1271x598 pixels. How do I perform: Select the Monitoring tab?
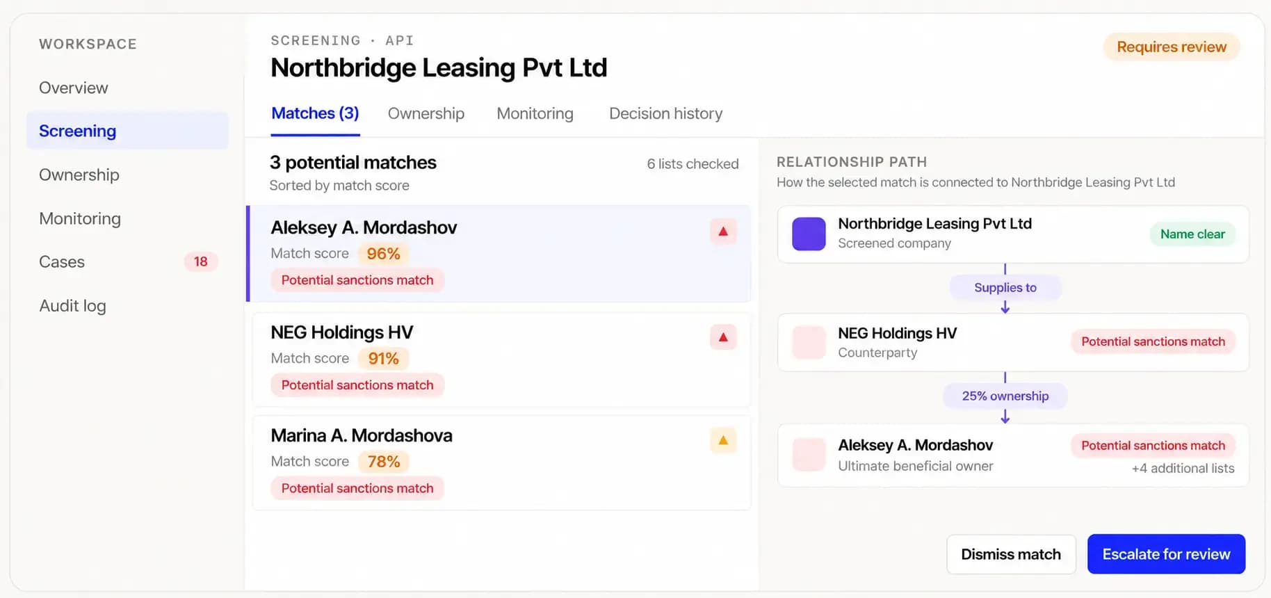535,114
